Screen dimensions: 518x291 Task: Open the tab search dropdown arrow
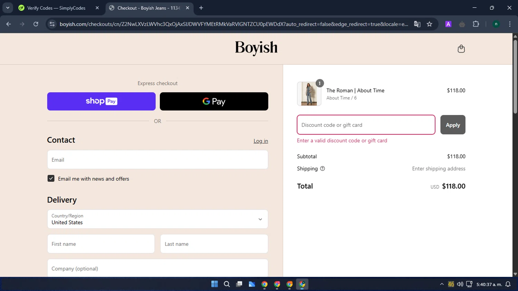coord(8,8)
